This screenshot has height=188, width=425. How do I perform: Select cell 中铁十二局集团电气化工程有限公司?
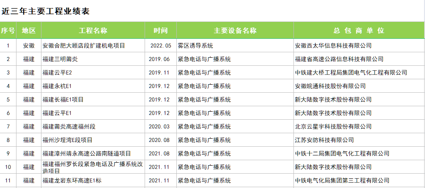pyautogui.click(x=359, y=153)
